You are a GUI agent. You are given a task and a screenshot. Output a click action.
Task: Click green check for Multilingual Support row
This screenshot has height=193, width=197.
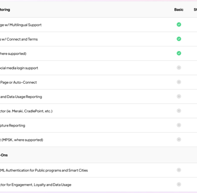(179, 25)
